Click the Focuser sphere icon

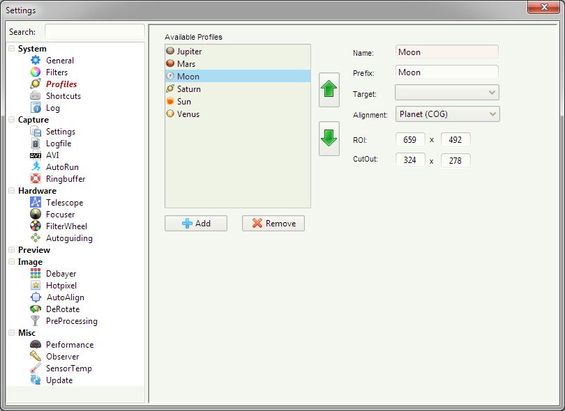[x=36, y=214]
